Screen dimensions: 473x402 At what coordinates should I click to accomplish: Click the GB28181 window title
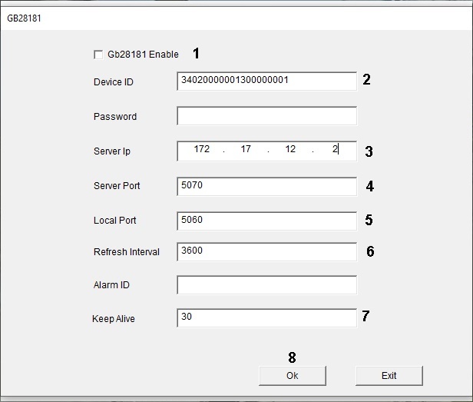[24, 18]
